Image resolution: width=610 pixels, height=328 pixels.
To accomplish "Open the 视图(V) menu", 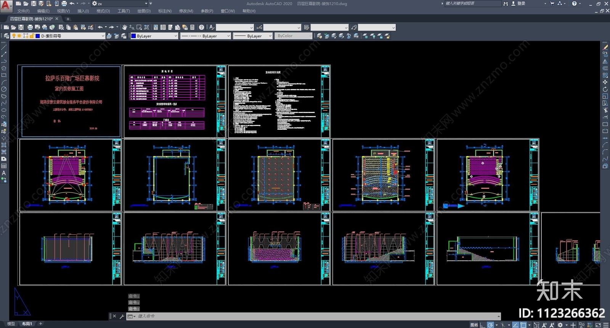I will coord(63,11).
